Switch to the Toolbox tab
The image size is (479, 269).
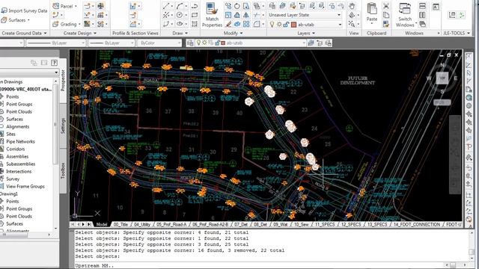click(63, 170)
